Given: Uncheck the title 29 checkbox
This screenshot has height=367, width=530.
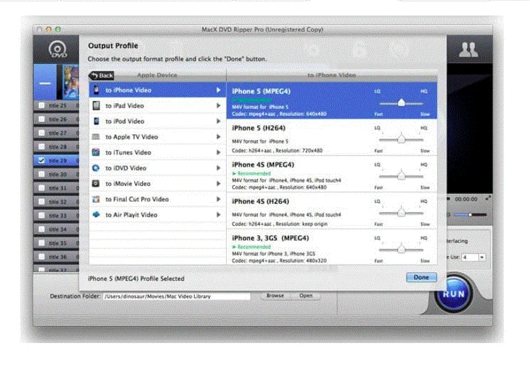Looking at the screenshot, I should point(42,161).
